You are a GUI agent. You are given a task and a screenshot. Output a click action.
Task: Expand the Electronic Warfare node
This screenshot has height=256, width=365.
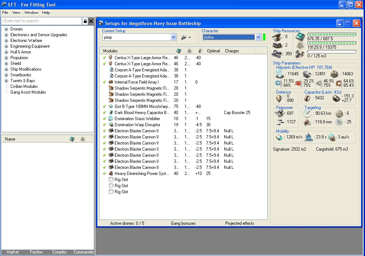(6, 41)
